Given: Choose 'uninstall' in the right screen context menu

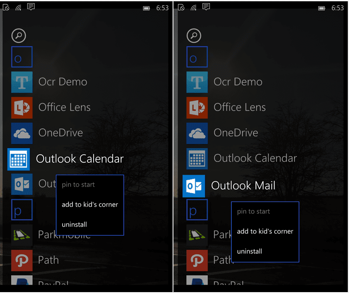Looking at the screenshot, I should coord(250,251).
